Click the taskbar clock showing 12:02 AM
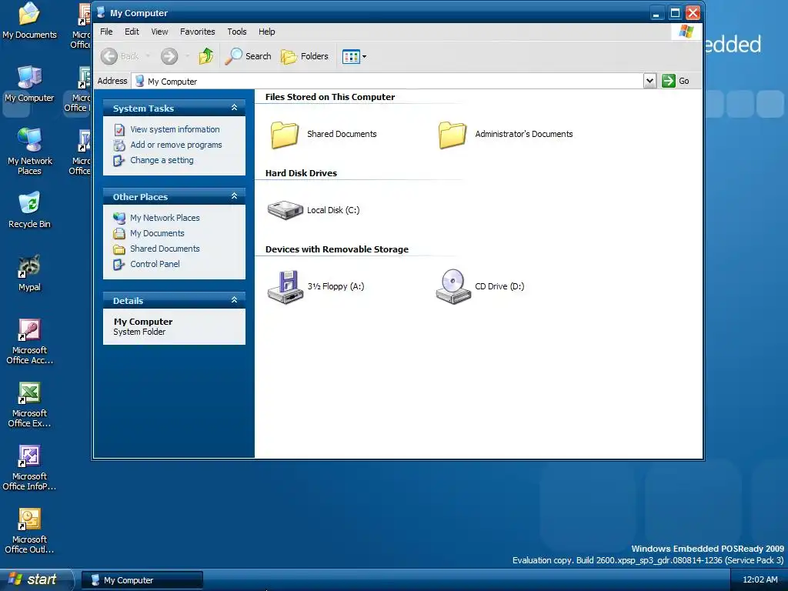The image size is (788, 591). pos(760,579)
